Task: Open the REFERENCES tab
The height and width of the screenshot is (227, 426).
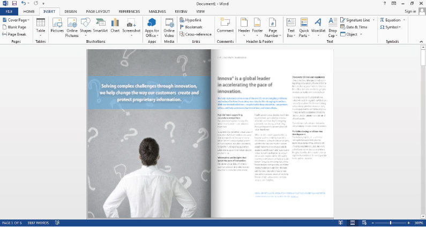Action: 129,11
